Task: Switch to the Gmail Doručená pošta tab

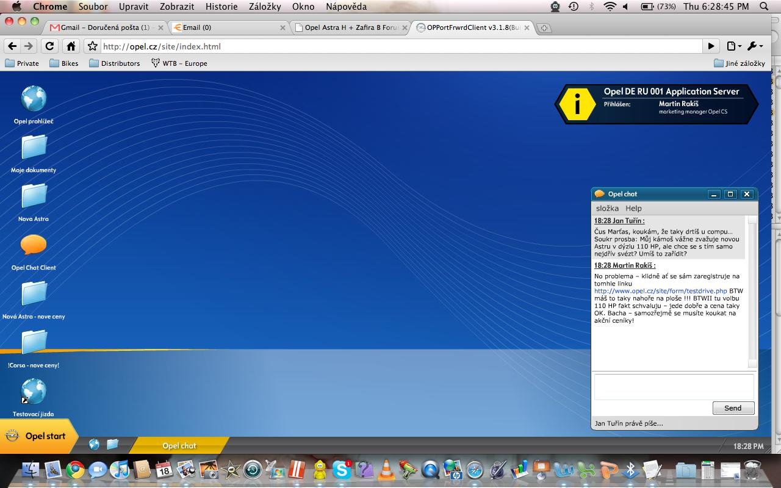Action: (x=104, y=27)
